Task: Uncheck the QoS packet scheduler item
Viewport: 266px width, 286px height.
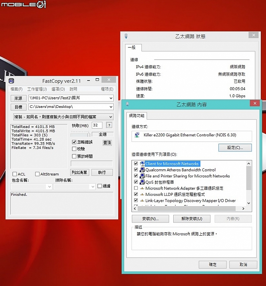Action: tap(136, 182)
